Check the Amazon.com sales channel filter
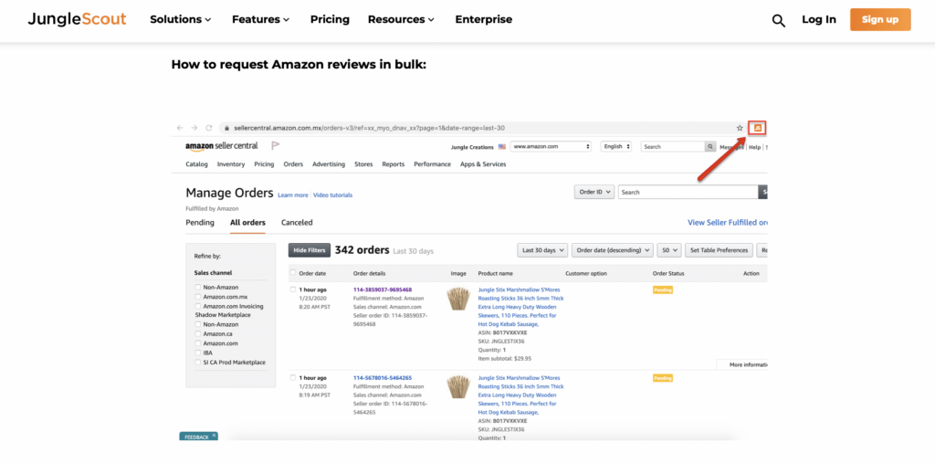Viewport: 935px width, 463px height. click(x=197, y=343)
